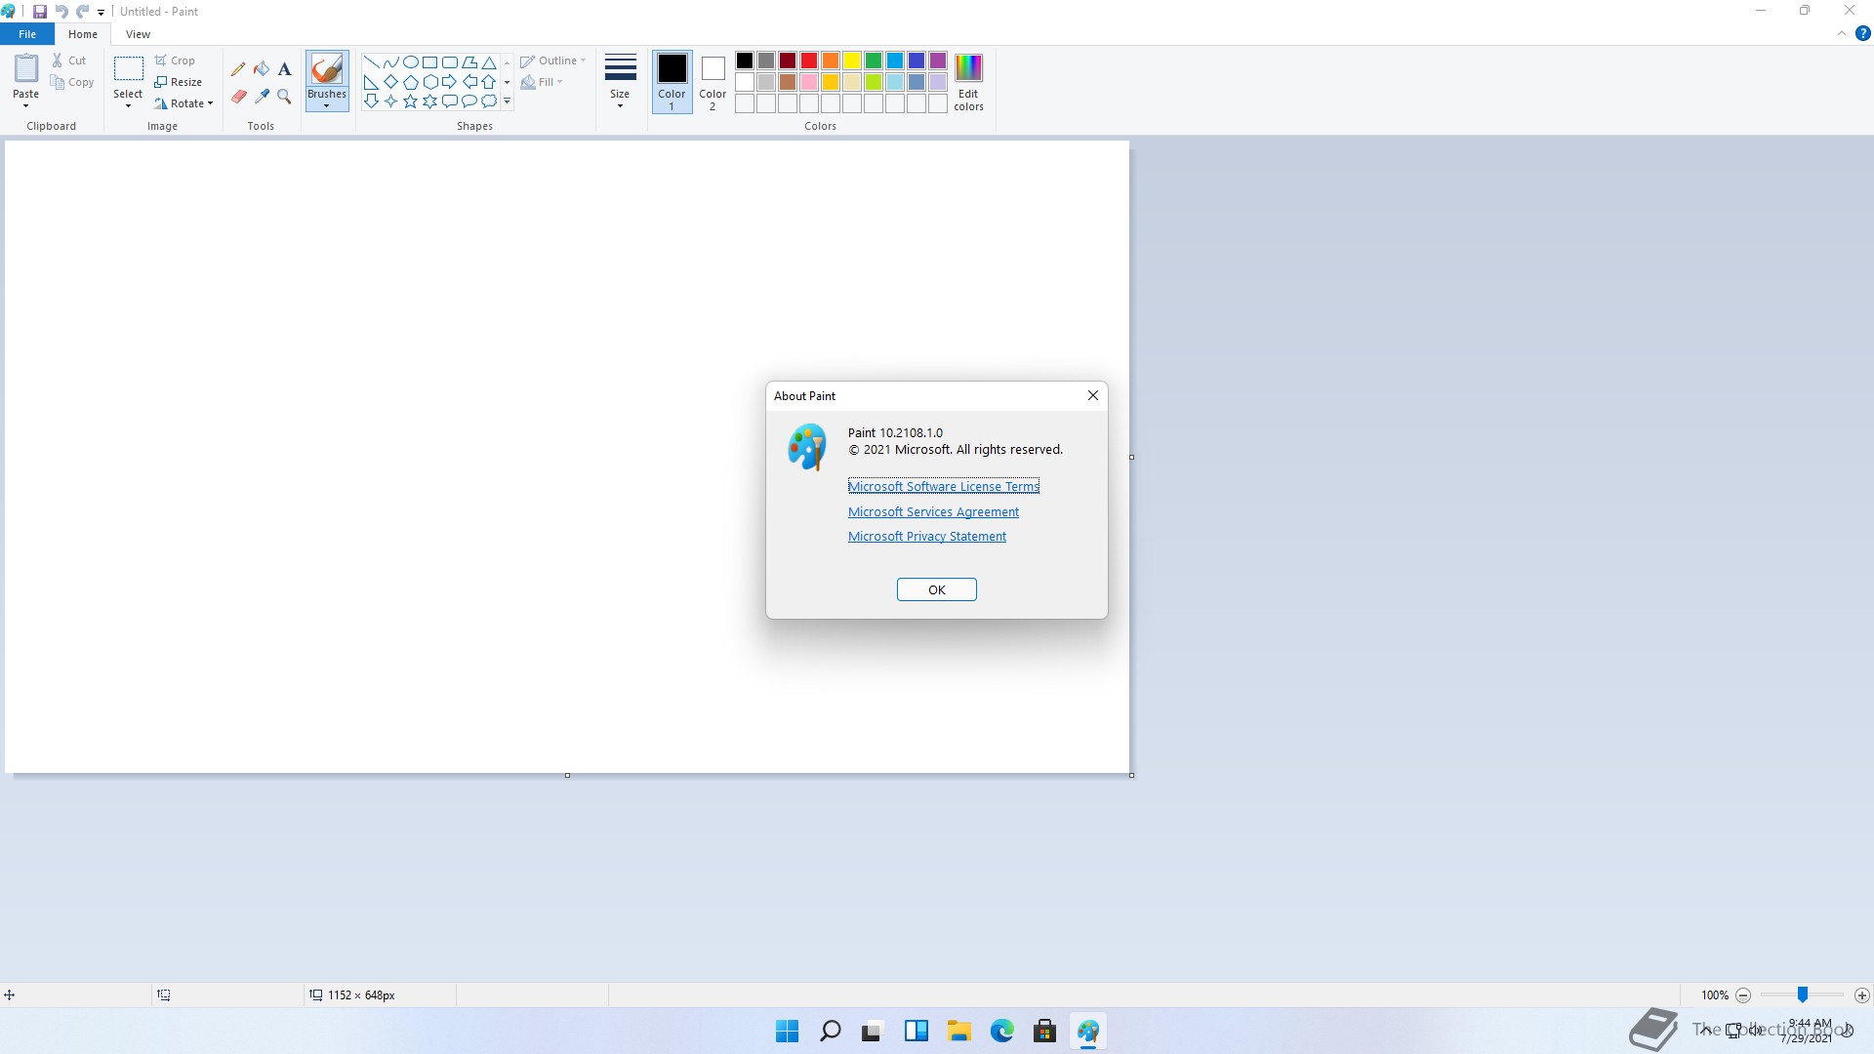Expand the Rotate dropdown
This screenshot has height=1054, width=1874.
tap(210, 103)
